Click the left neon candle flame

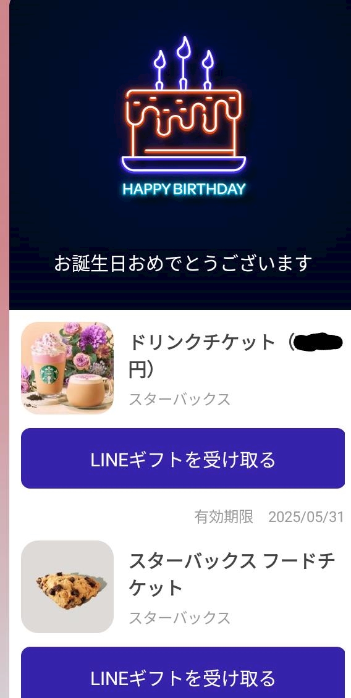point(159,60)
